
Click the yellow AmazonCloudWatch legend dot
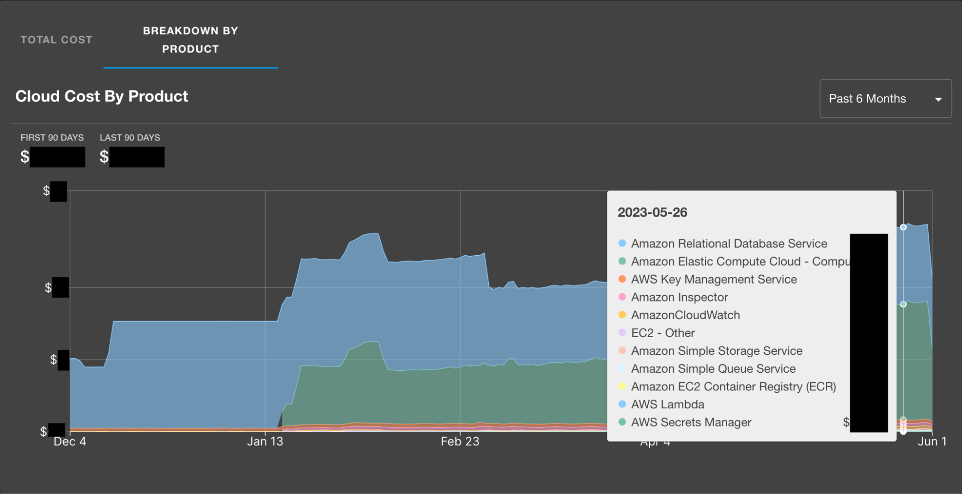coord(622,315)
